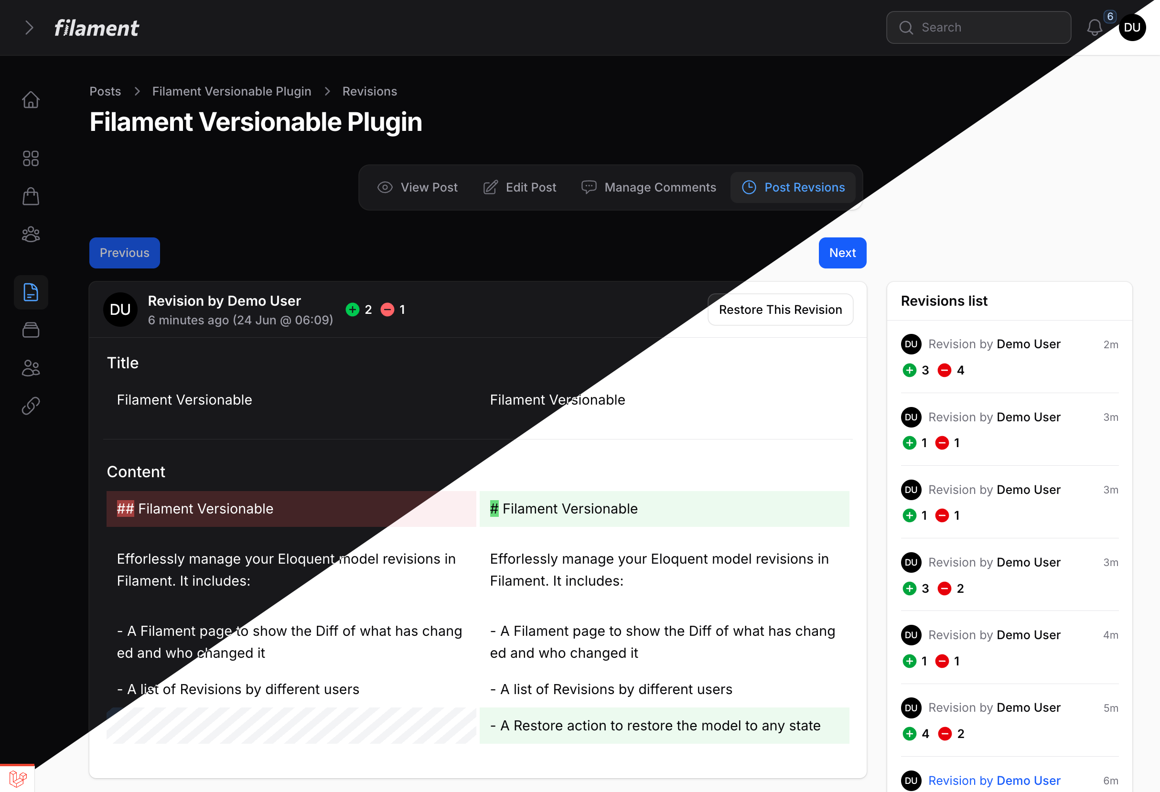This screenshot has height=792, width=1160.
Task: Switch to the Manage Comments tab
Action: 648,187
